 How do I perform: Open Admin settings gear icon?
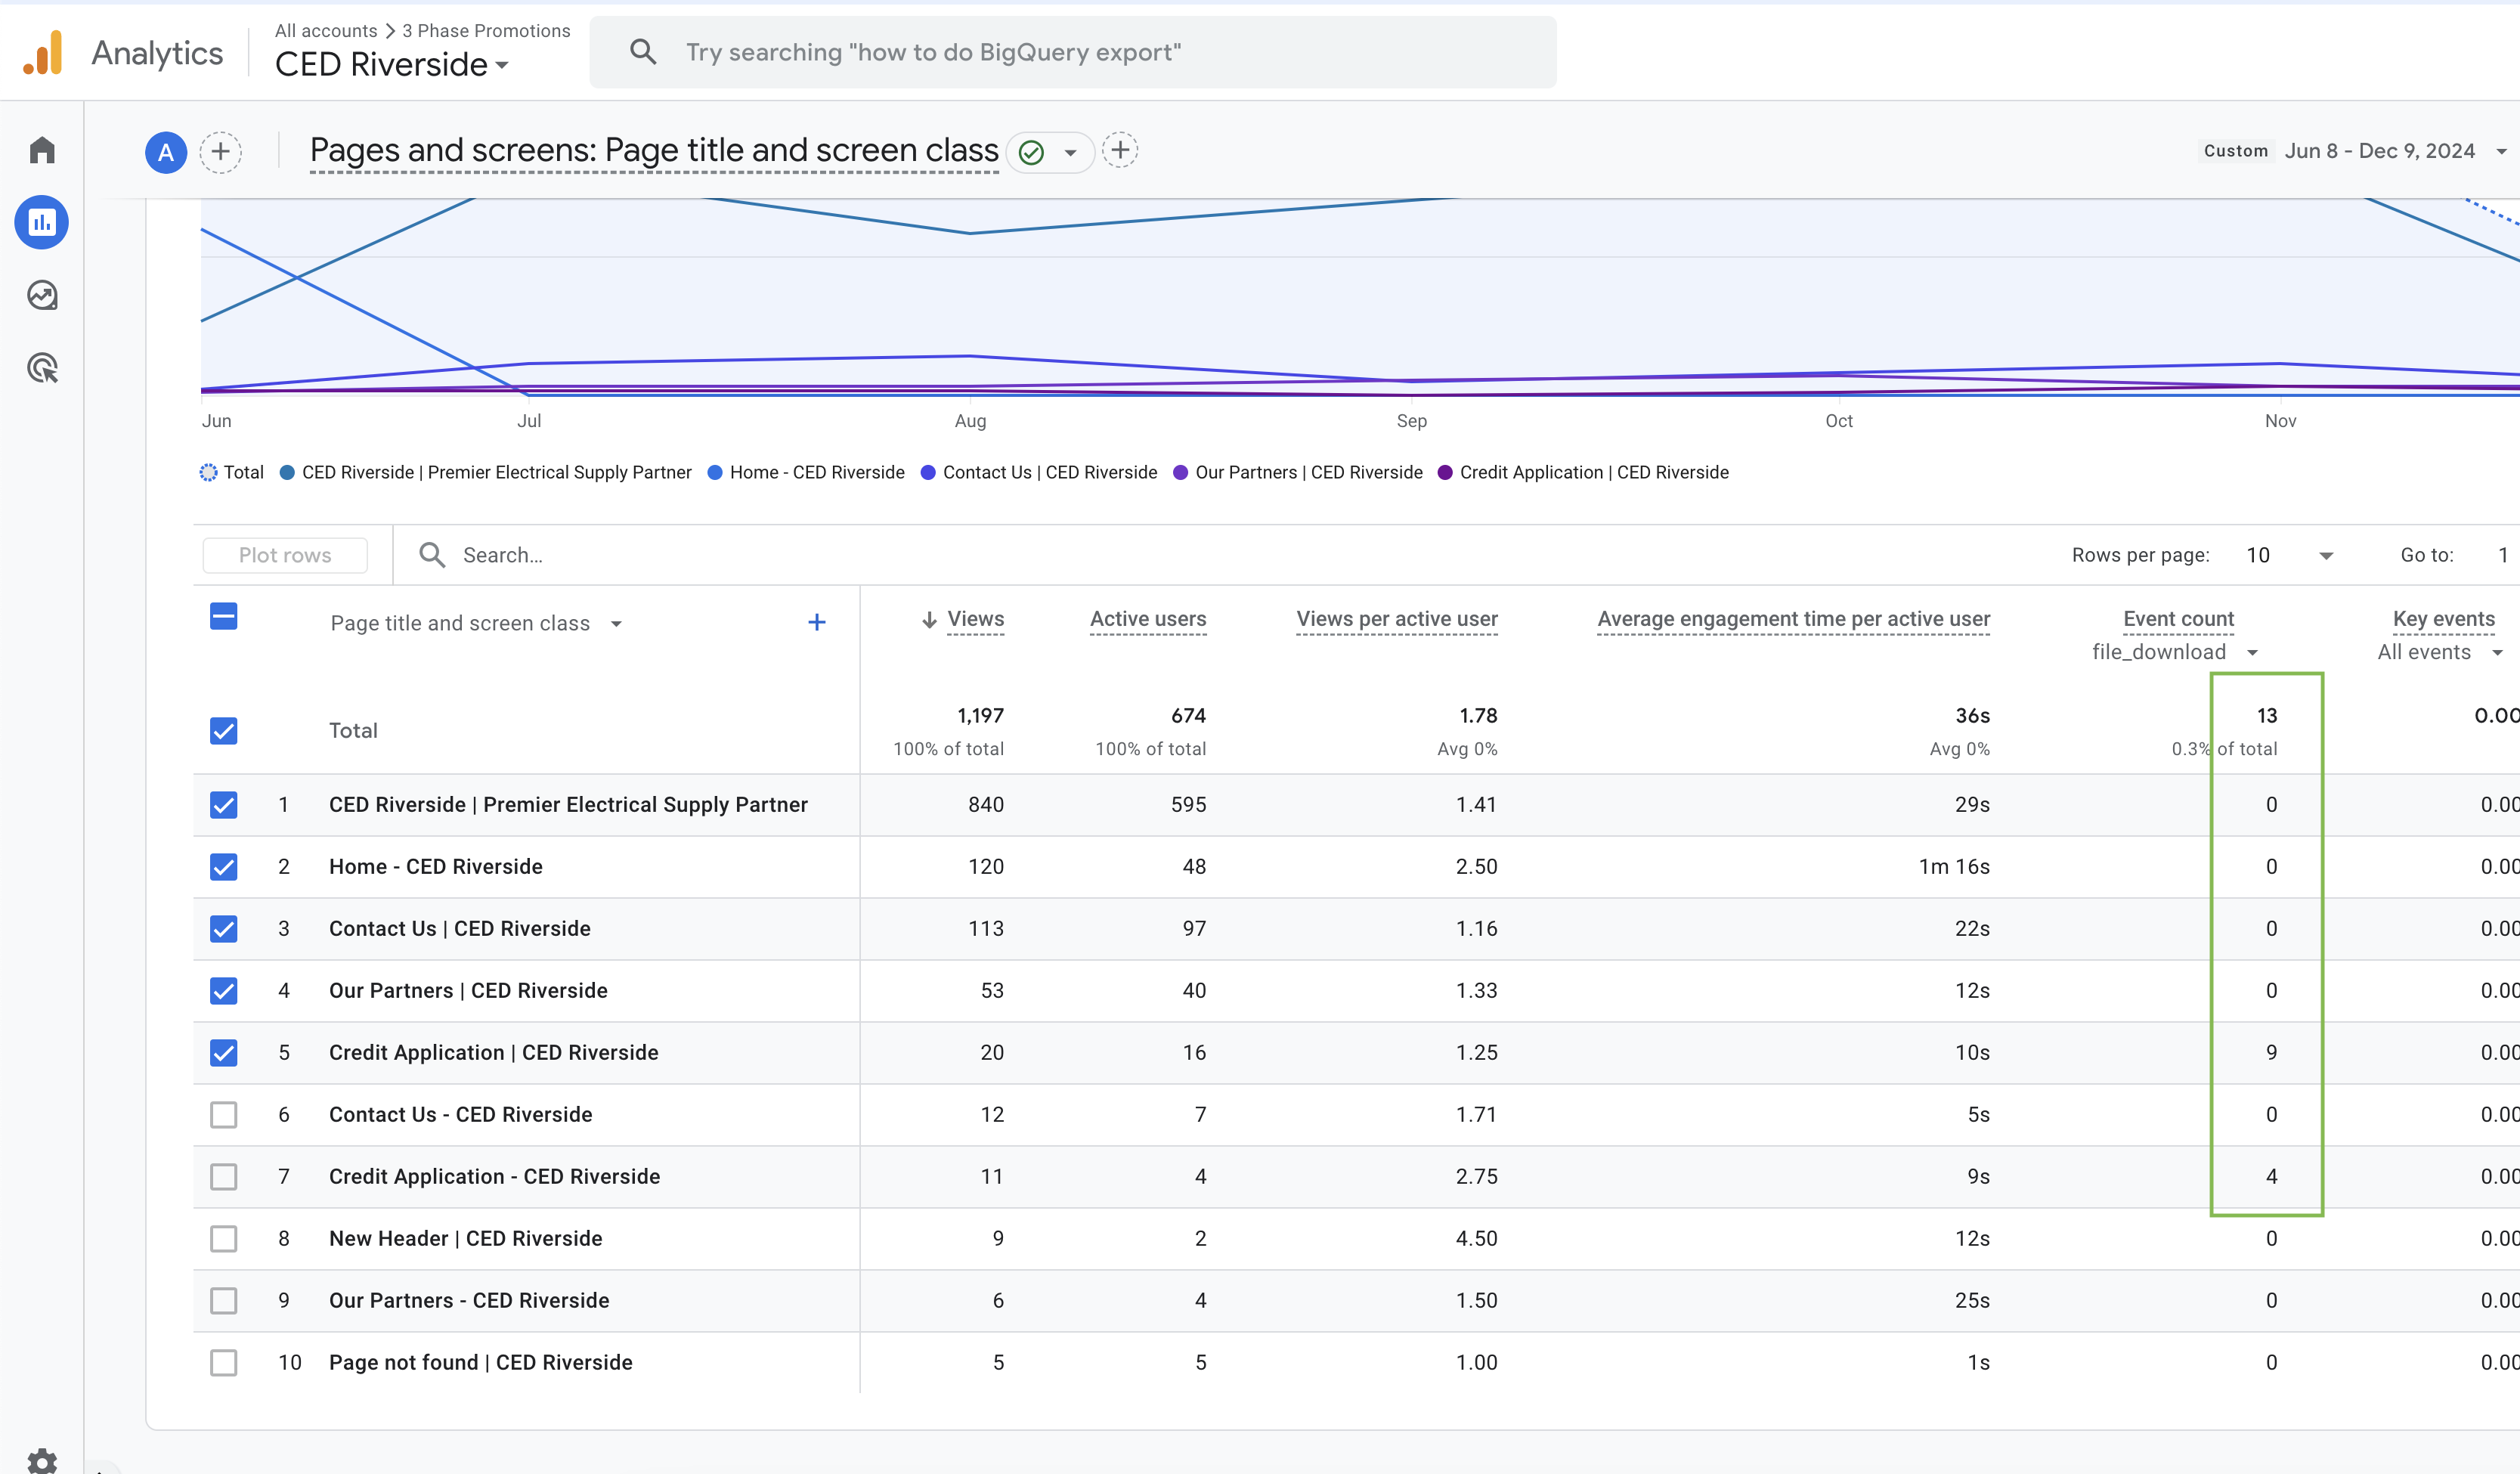pyautogui.click(x=42, y=1461)
